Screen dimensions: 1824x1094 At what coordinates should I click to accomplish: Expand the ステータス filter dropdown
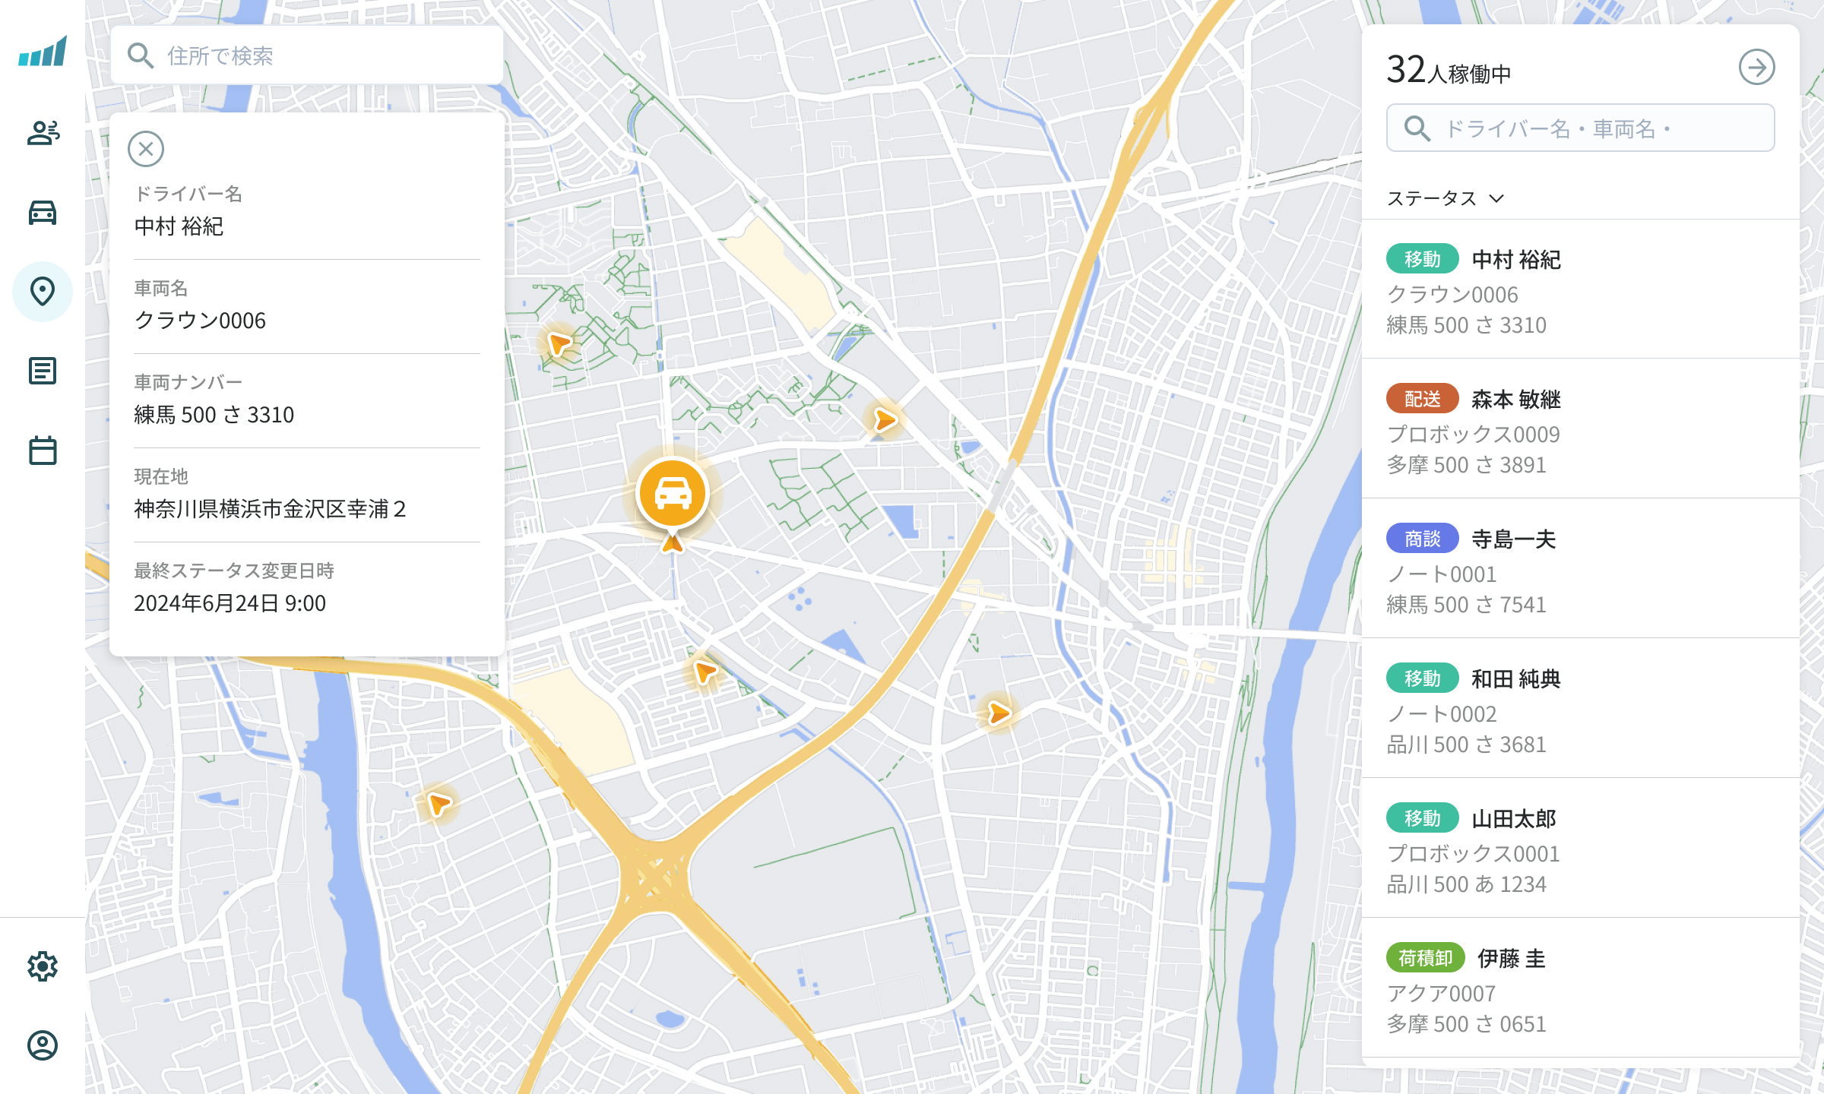pyautogui.click(x=1445, y=198)
